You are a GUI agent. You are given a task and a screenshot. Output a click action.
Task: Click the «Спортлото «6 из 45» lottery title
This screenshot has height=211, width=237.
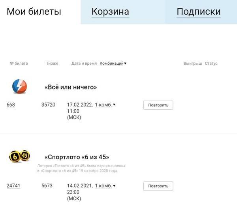(x=77, y=157)
